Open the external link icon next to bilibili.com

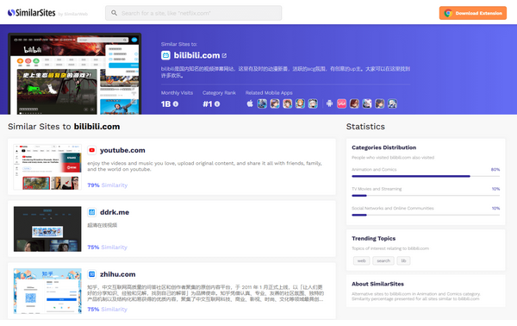[x=224, y=55]
